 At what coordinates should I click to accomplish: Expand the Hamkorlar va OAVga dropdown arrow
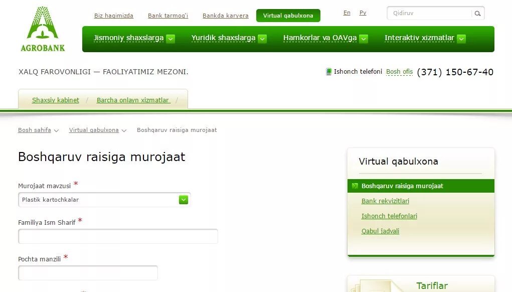[x=364, y=39]
